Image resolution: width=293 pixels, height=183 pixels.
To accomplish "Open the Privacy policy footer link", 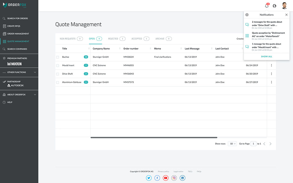I will click(163, 171).
